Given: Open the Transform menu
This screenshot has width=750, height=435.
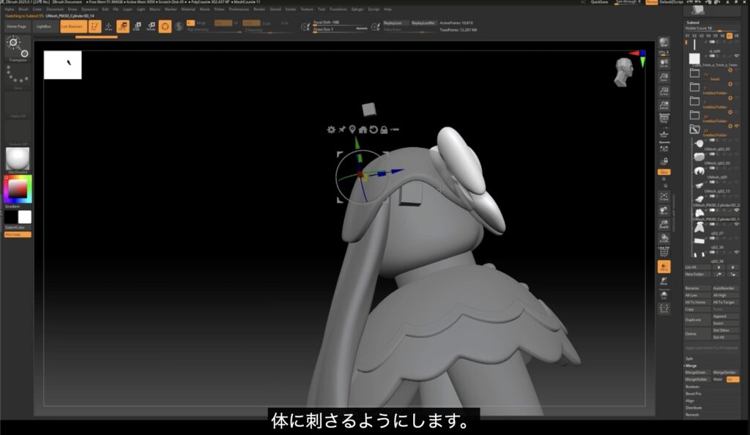Looking at the screenshot, I should coord(338,9).
